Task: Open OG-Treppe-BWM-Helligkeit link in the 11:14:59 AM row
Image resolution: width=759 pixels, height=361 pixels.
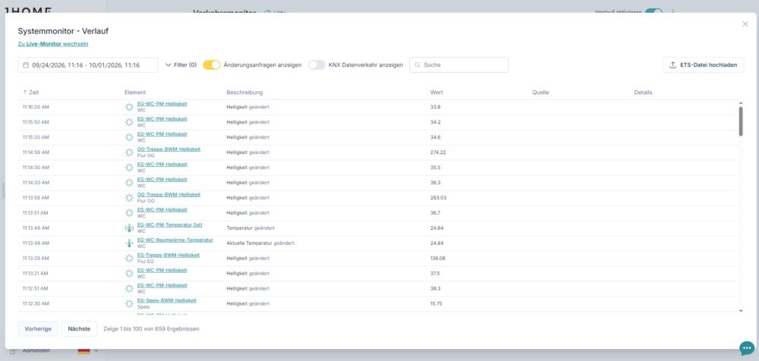Action: [168, 149]
